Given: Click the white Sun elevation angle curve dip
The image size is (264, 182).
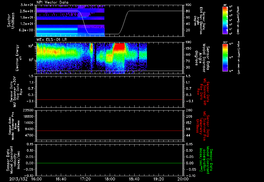Looking at the screenshot, I should (104, 34).
